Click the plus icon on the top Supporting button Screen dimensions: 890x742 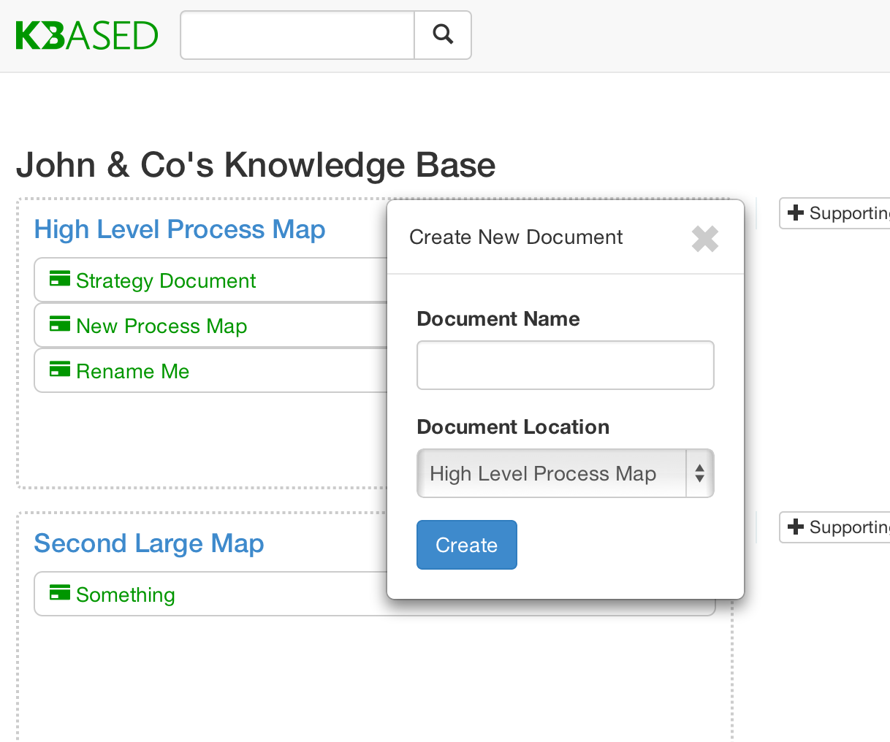[796, 213]
